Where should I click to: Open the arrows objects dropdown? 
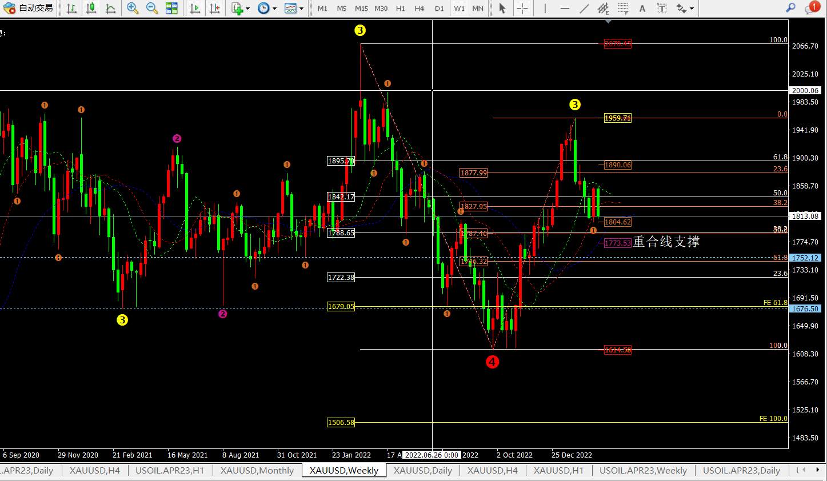coord(685,8)
